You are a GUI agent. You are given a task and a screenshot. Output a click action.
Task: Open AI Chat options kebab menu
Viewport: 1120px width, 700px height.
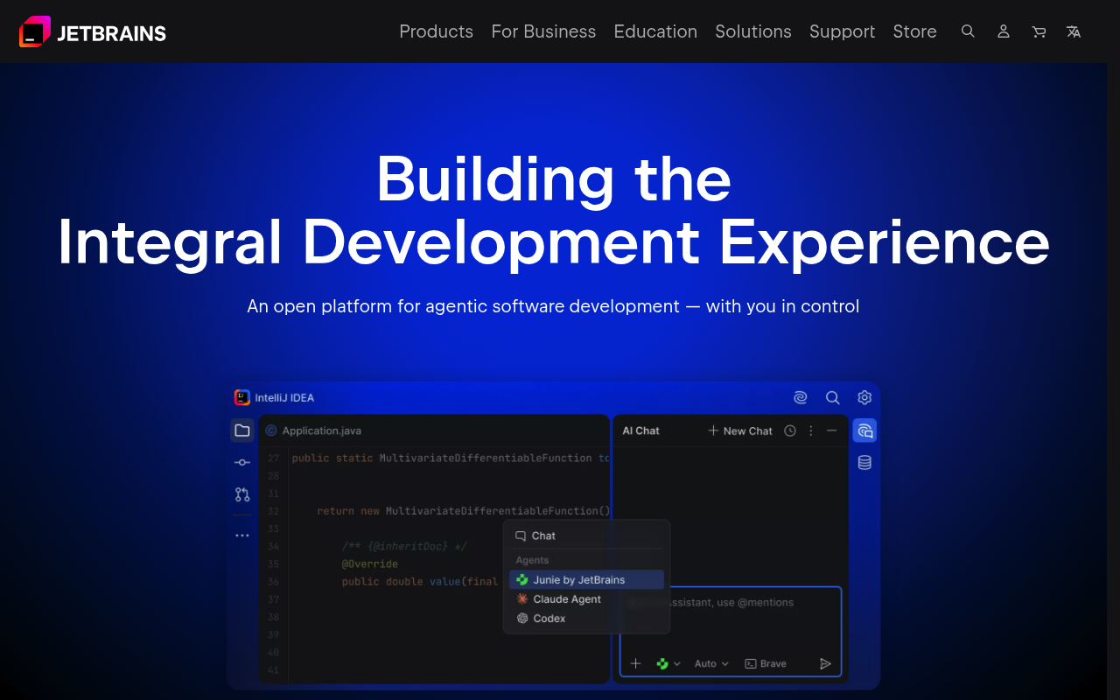(x=811, y=430)
